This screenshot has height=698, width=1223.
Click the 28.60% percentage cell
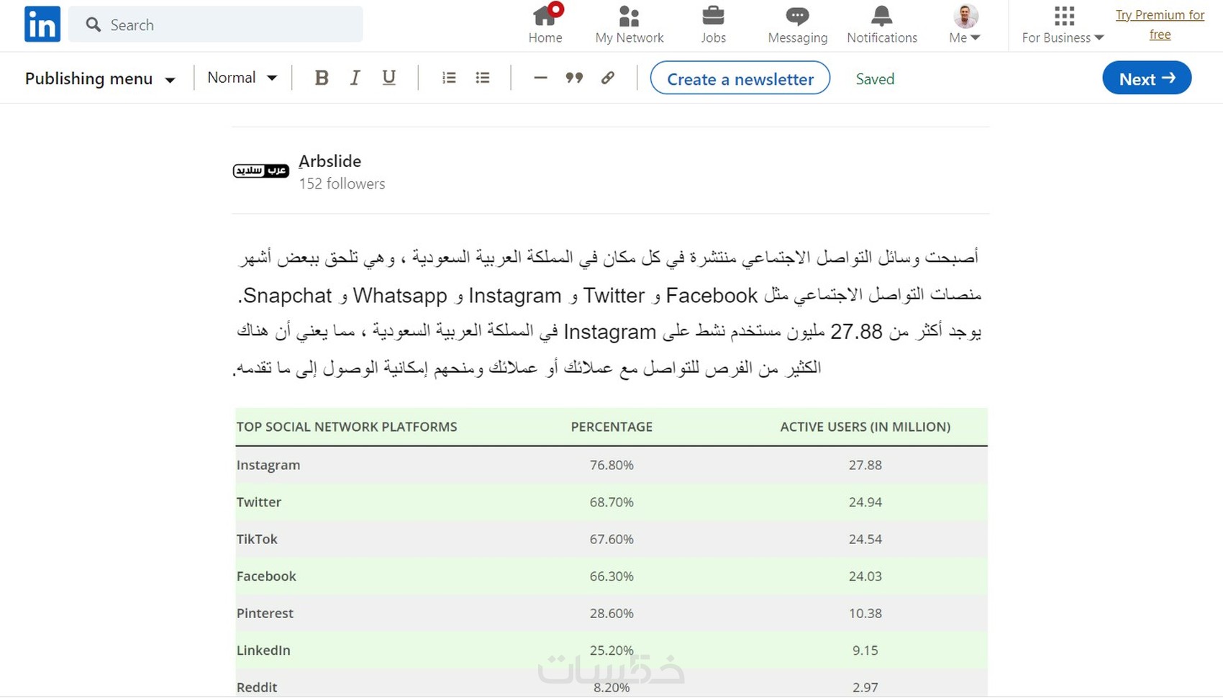coord(611,613)
